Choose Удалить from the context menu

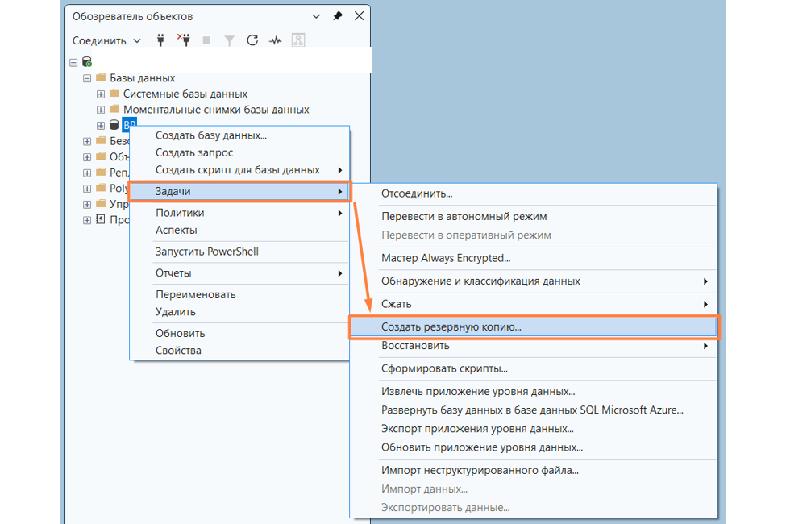pyautogui.click(x=239, y=312)
